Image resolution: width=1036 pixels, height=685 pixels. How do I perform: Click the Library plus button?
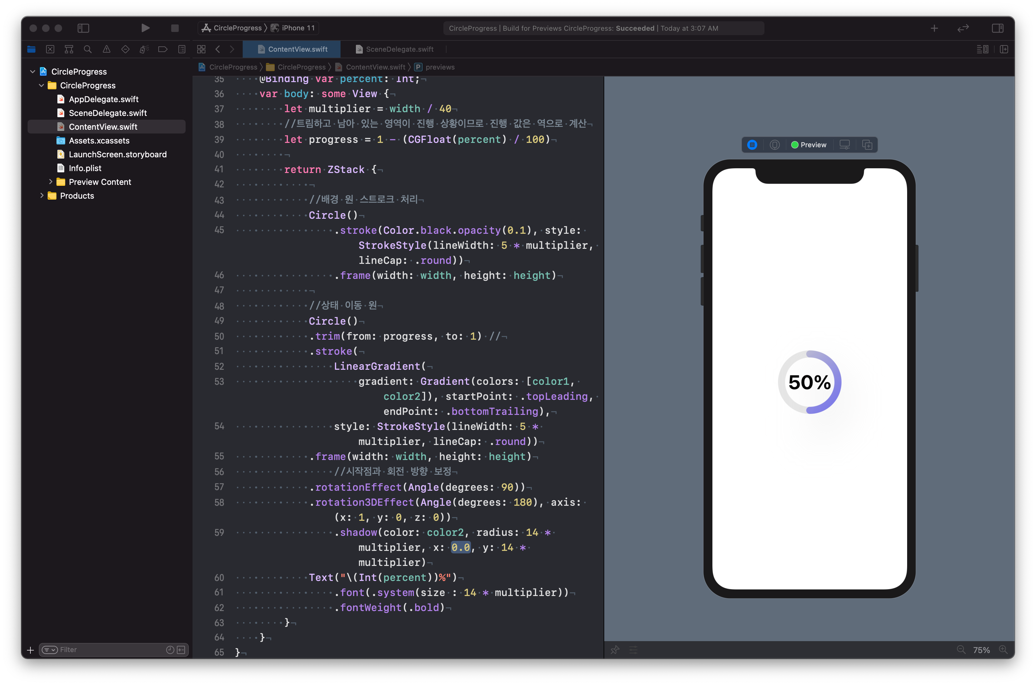pyautogui.click(x=934, y=28)
